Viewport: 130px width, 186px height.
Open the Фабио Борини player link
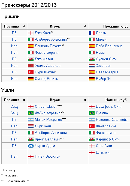[x=47, y=53]
